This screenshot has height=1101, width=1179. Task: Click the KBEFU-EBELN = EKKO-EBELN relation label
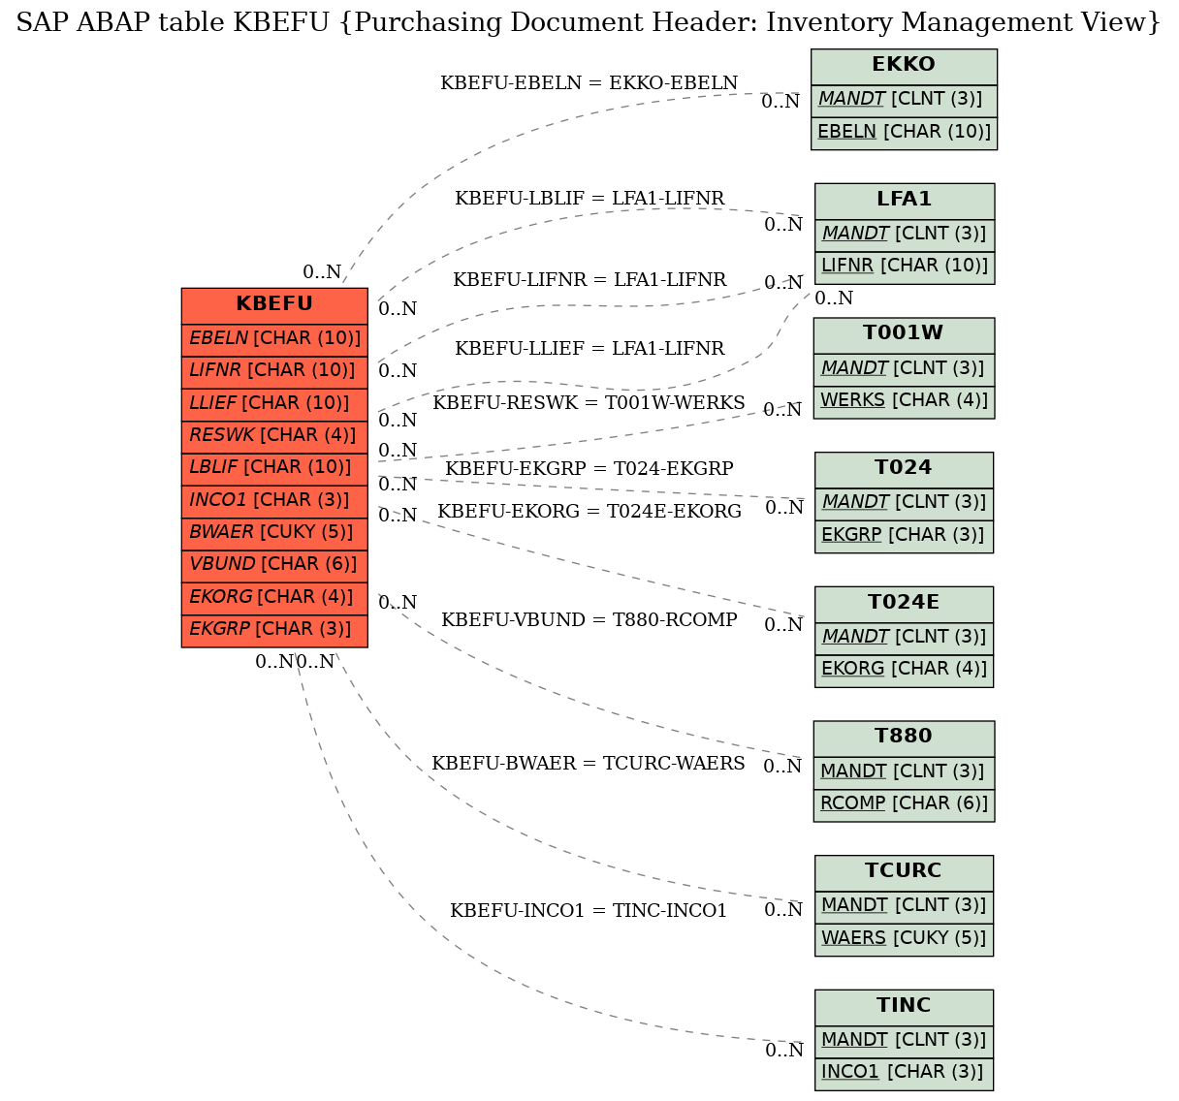[x=589, y=83]
